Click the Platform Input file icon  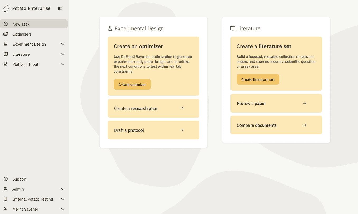pos(6,64)
